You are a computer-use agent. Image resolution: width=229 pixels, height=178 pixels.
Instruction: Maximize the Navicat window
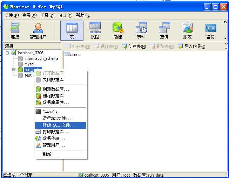[x=215, y=7]
